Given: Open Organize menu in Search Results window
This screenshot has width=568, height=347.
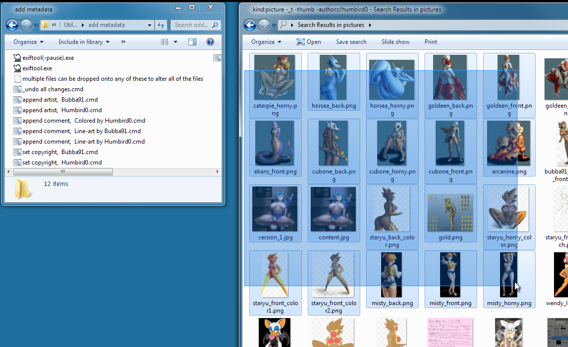Looking at the screenshot, I should (x=266, y=42).
